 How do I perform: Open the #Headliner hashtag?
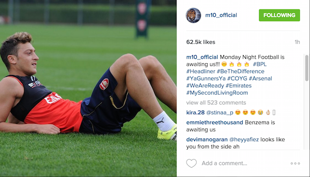point(201,71)
